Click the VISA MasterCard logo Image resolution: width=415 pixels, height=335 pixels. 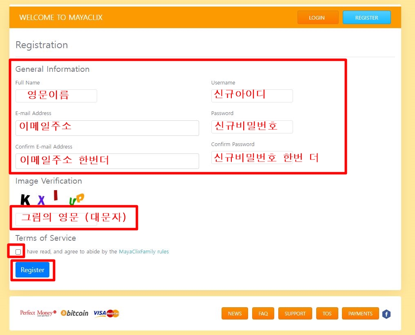coord(107,313)
